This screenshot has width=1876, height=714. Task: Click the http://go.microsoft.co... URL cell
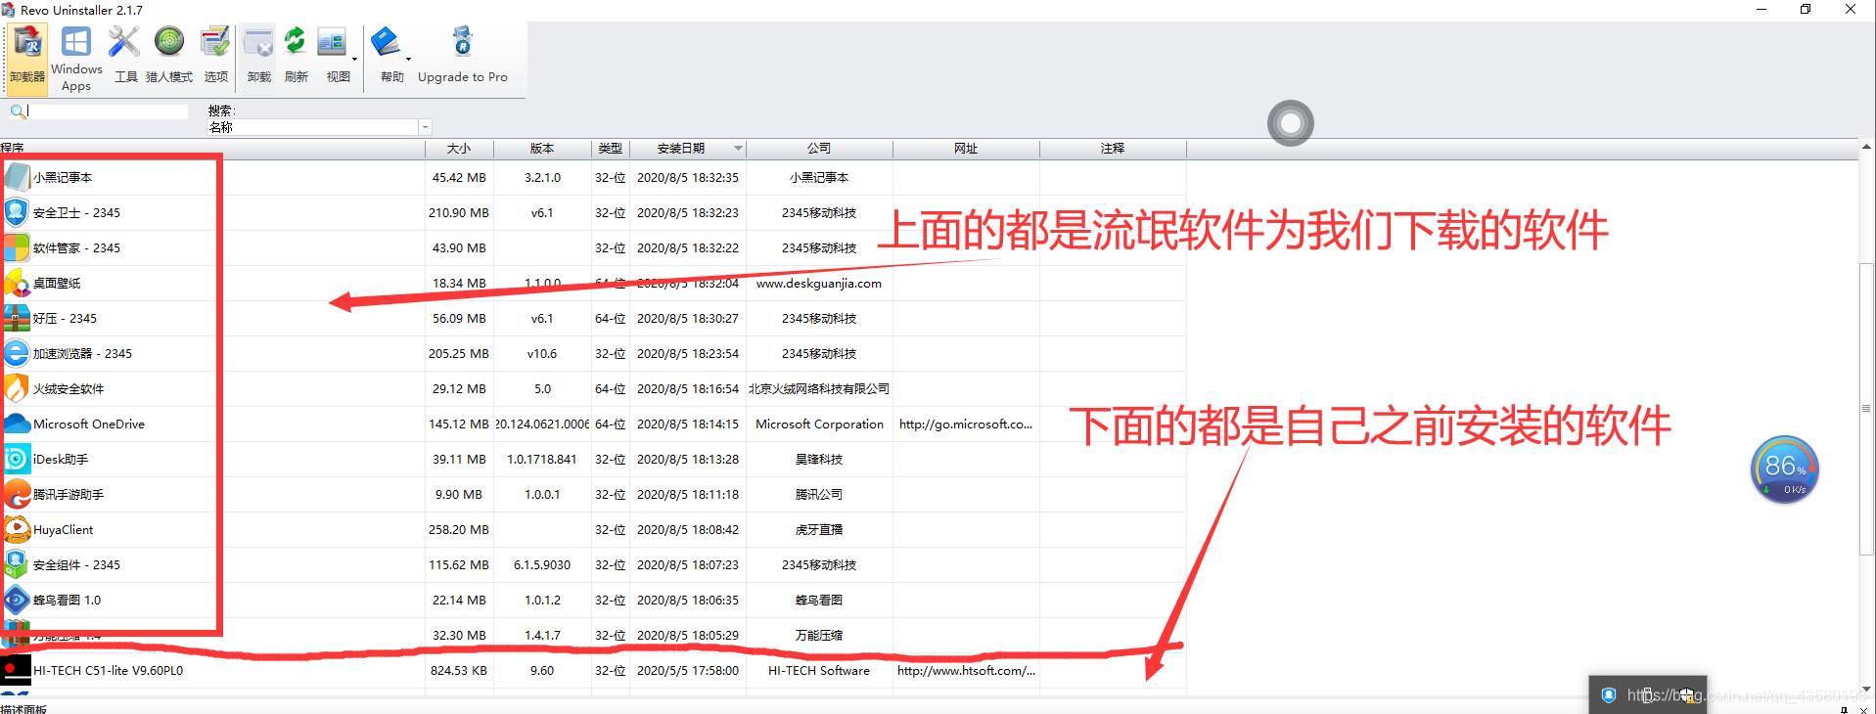coord(966,424)
